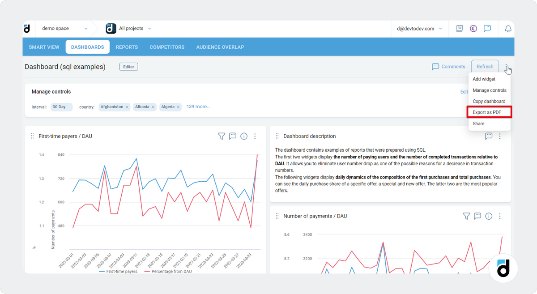Open the demo space dropdown

click(63, 28)
